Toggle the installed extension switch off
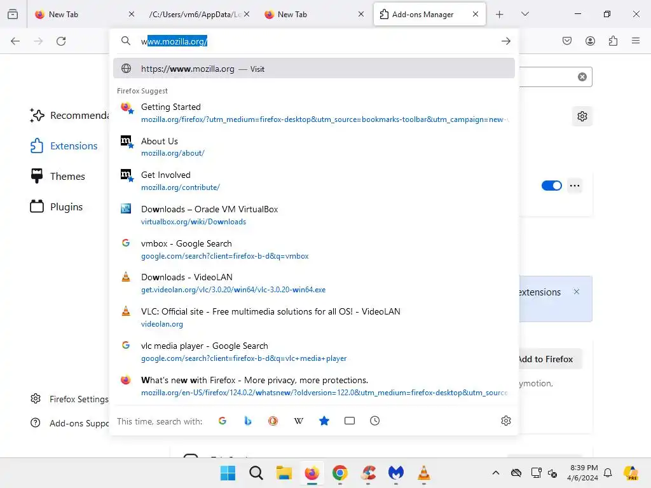651x488 pixels. pyautogui.click(x=551, y=186)
